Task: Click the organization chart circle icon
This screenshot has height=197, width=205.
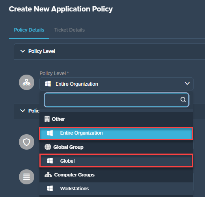Action: (27, 83)
